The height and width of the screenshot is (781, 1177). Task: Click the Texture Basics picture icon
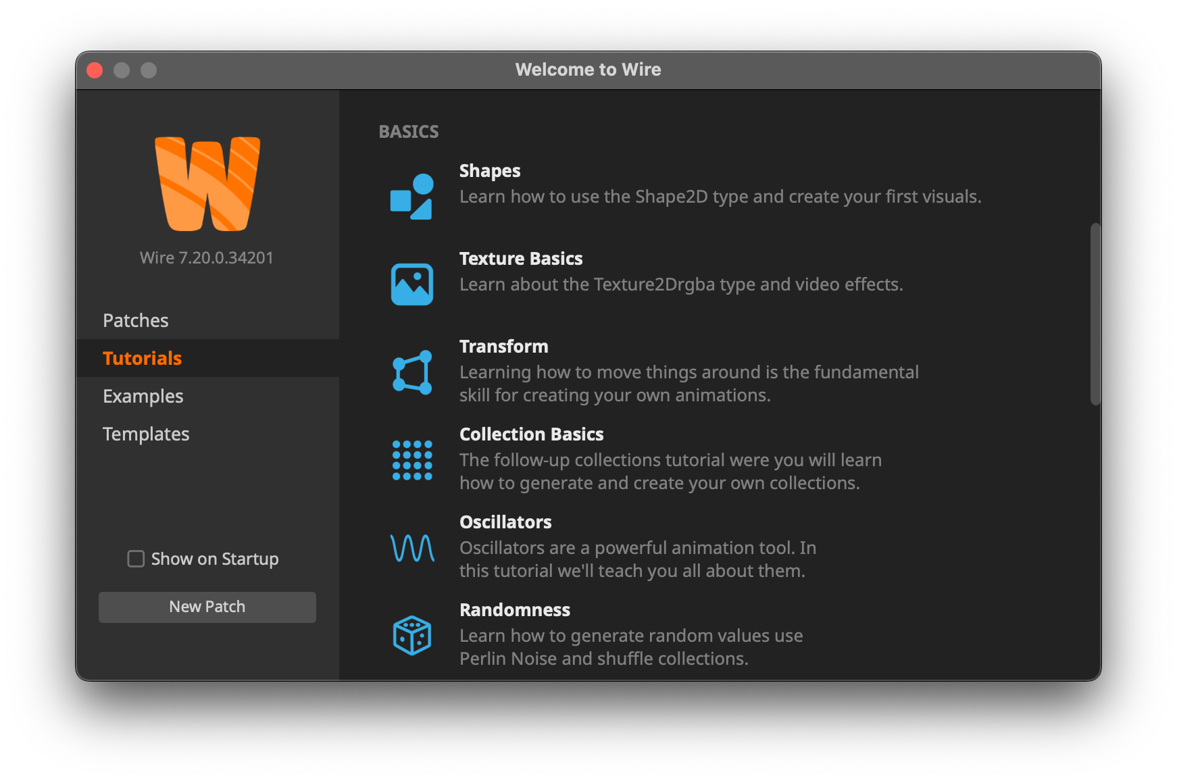tap(411, 284)
